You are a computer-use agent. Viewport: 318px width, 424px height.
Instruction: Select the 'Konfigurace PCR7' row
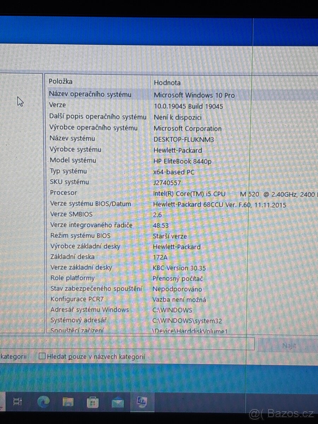[x=77, y=299]
